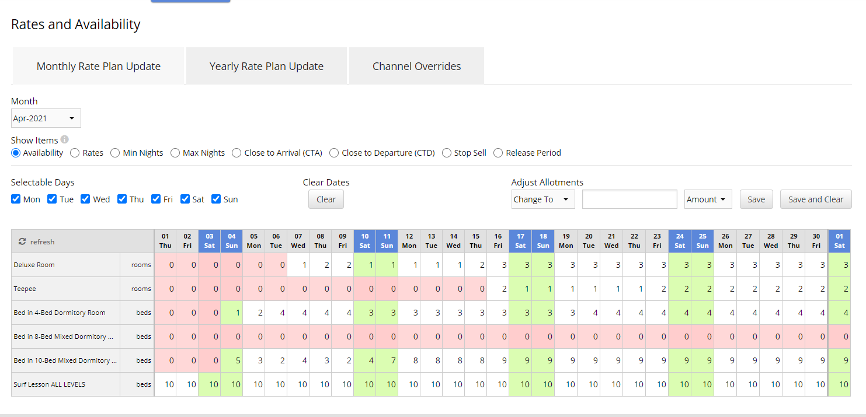Select the Release Period radio button
Image resolution: width=866 pixels, height=417 pixels.
tap(498, 153)
